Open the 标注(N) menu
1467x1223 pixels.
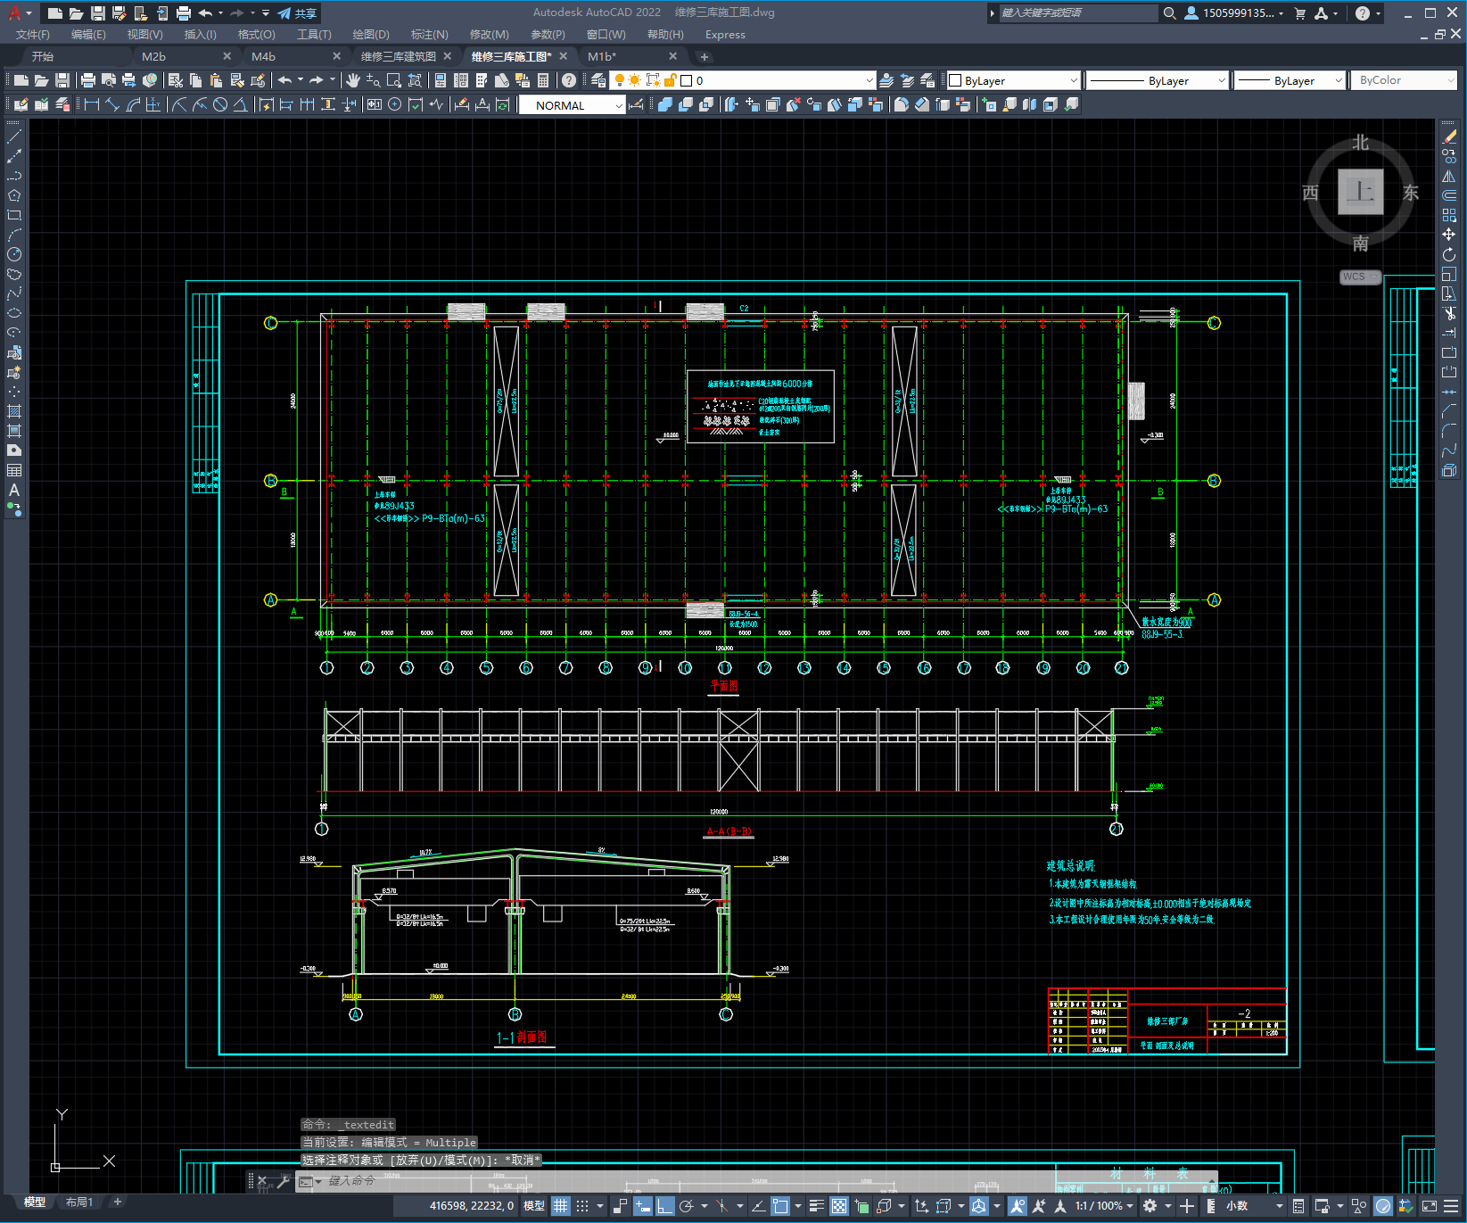pos(430,35)
